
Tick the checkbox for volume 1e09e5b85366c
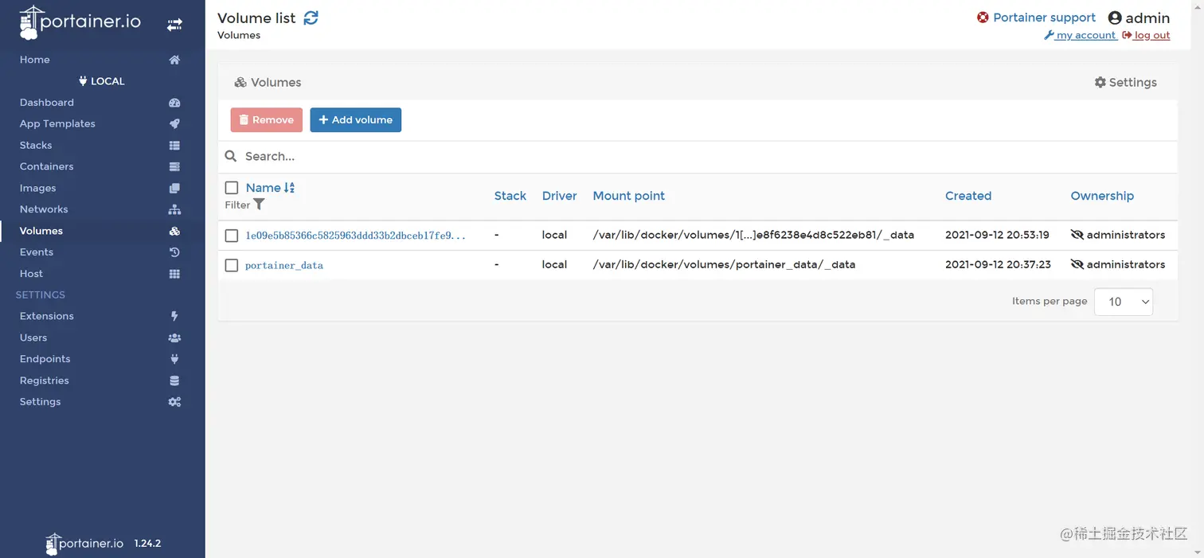pos(232,236)
